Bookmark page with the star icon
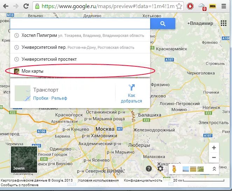This screenshot has height=191, width=232. point(179,6)
